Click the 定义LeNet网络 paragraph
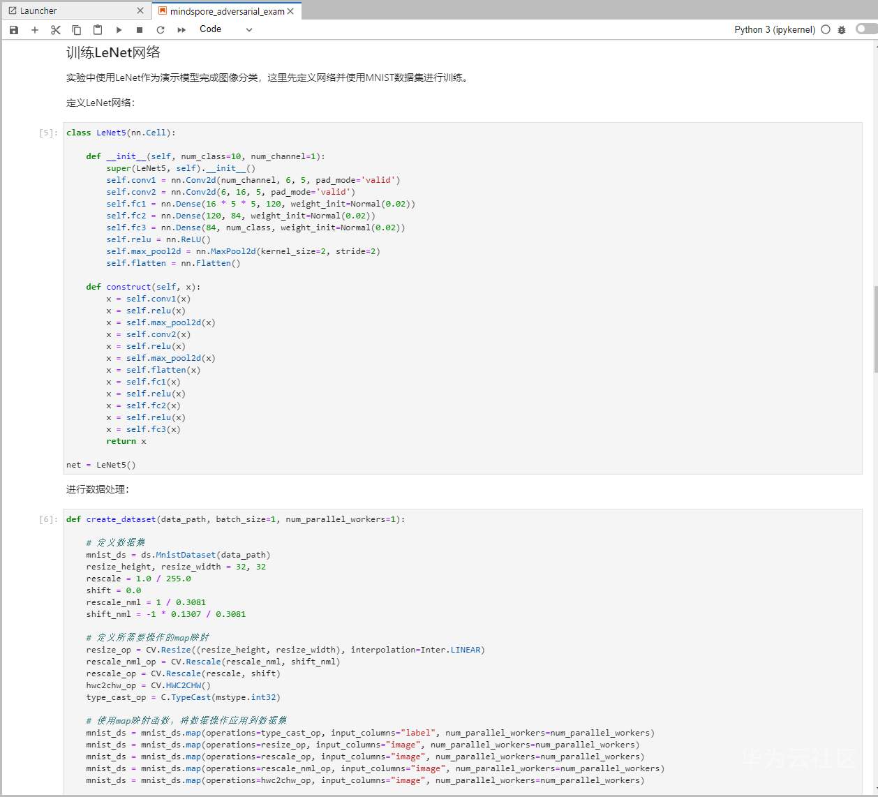Screen dimensions: 878x797 101,103
